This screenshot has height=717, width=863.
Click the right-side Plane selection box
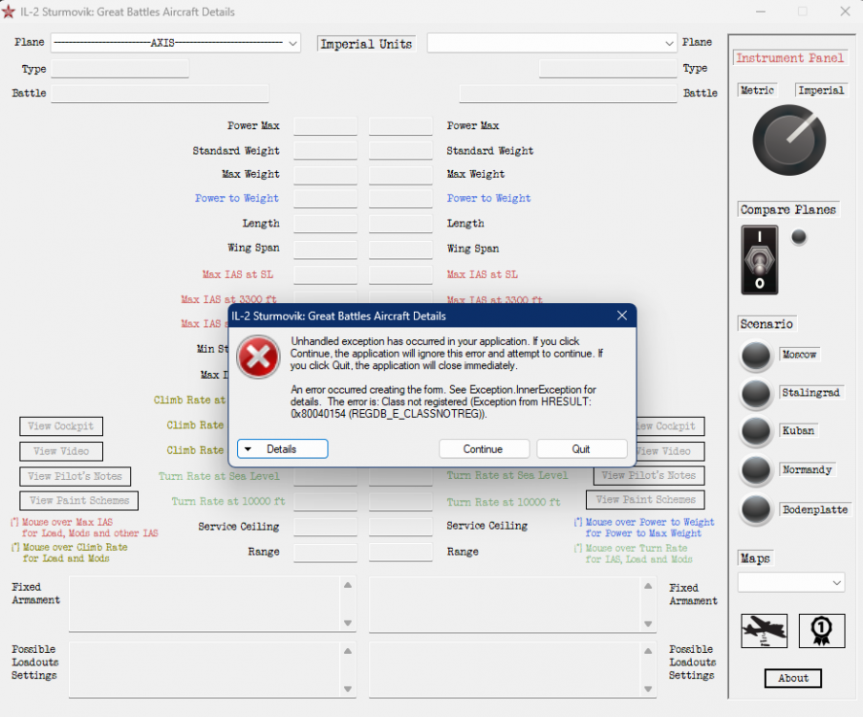click(x=551, y=43)
